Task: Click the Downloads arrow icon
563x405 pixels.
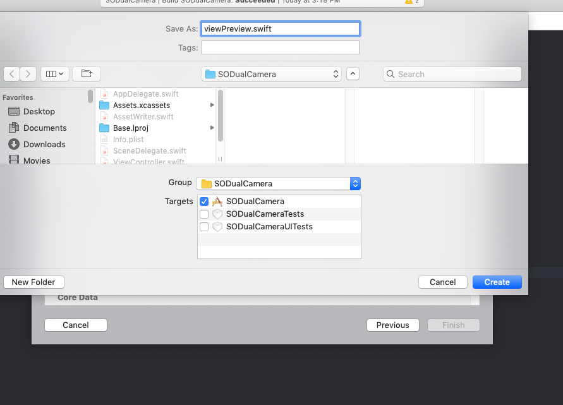Action: coord(14,144)
